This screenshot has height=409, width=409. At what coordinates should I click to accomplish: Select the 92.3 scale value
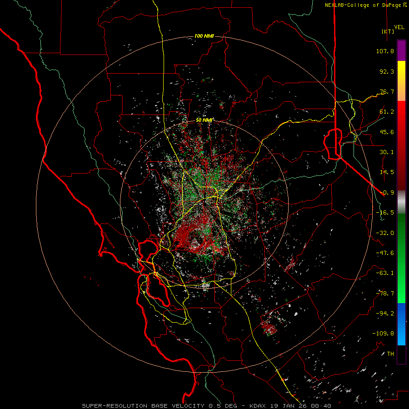point(387,71)
